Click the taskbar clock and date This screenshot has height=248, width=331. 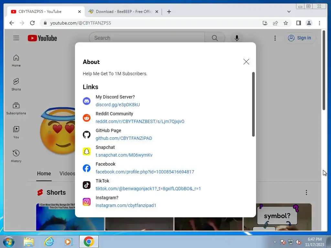click(x=315, y=242)
